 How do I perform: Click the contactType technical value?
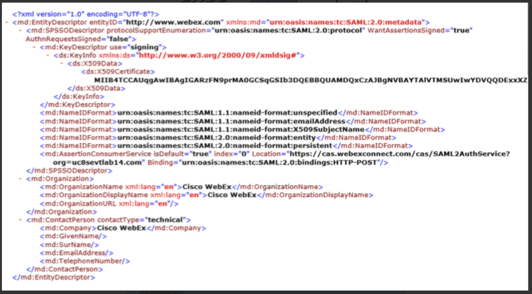click(x=166, y=220)
